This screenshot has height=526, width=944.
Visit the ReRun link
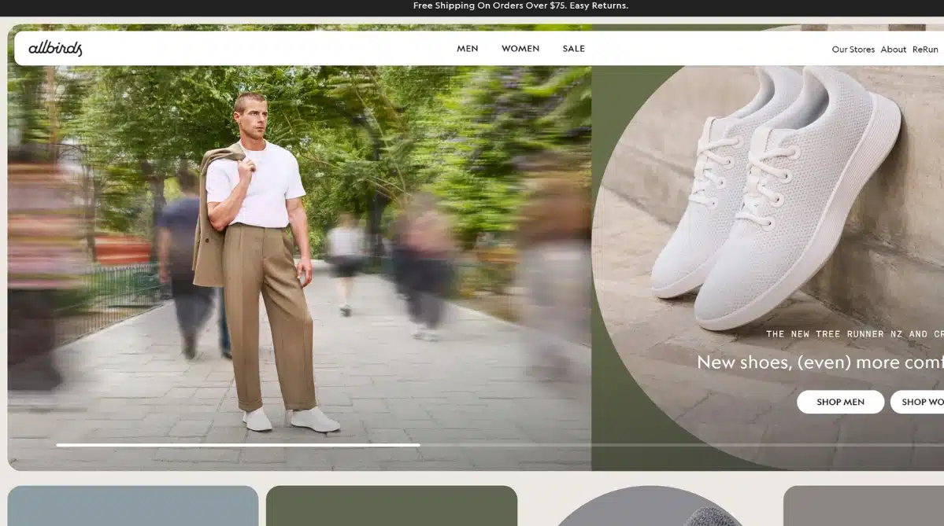coord(925,50)
